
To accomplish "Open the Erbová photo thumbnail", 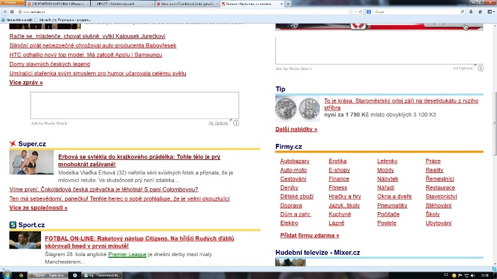I will coord(32,162).
